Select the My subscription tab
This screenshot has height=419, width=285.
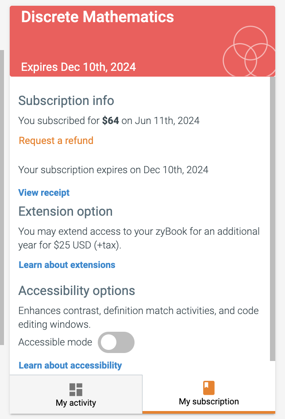pyautogui.click(x=209, y=394)
